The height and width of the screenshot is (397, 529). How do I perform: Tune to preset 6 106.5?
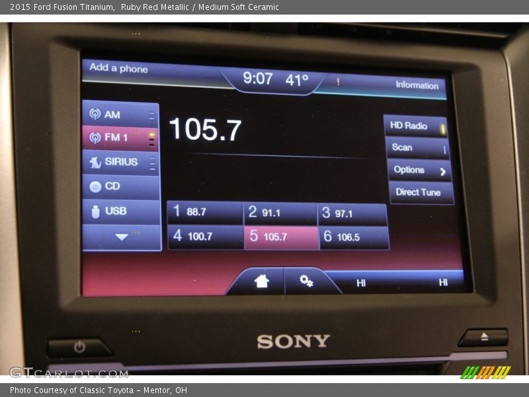point(354,238)
